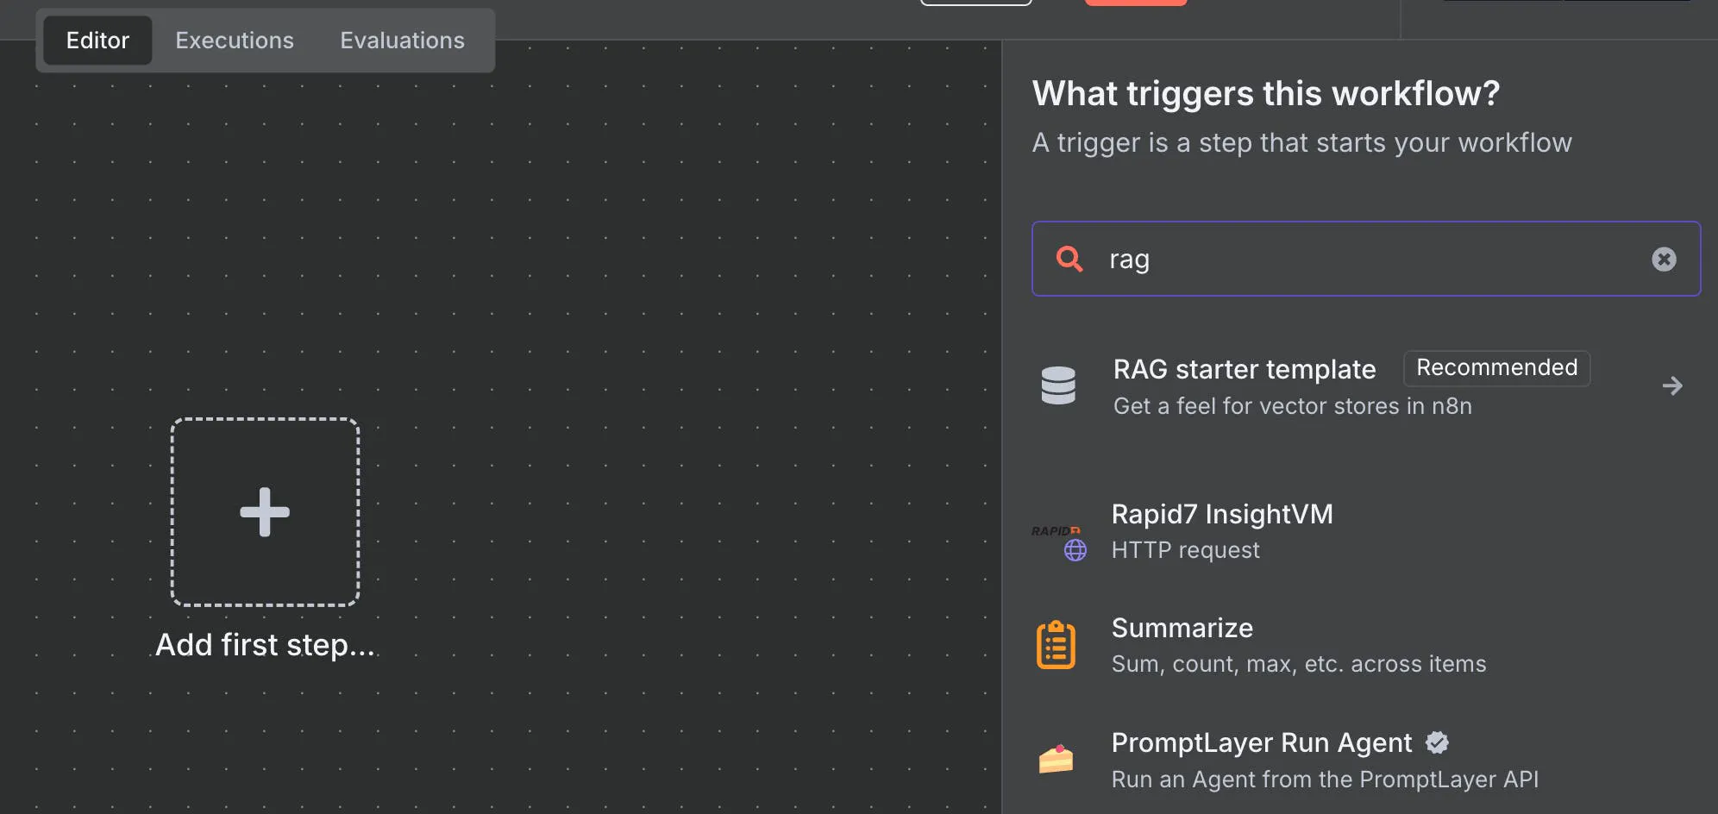Click the plus icon to add first step

point(265,512)
